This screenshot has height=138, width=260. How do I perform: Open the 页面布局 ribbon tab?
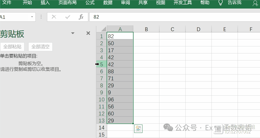(x=67, y=3)
